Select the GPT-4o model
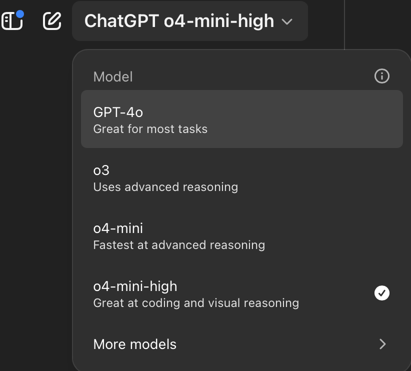This screenshot has height=371, width=411. pos(241,119)
